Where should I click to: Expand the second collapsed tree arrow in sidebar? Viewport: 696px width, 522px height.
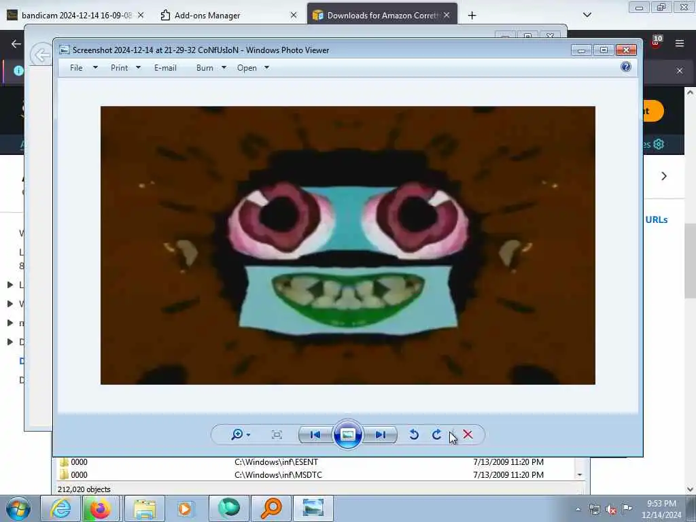[10, 304]
